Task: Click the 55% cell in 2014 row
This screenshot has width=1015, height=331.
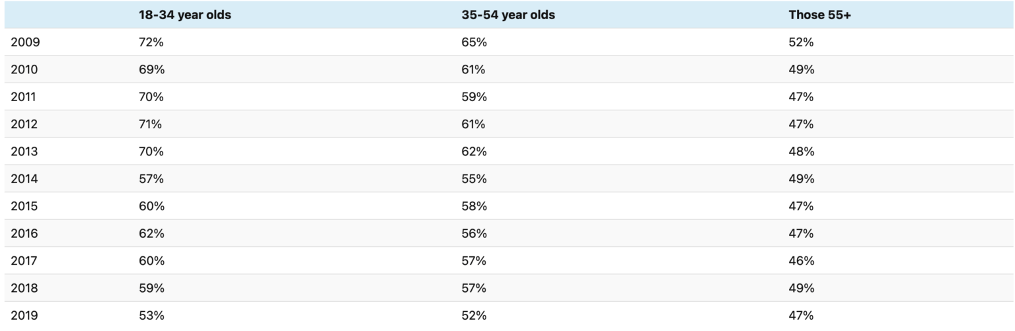Action: (x=474, y=179)
